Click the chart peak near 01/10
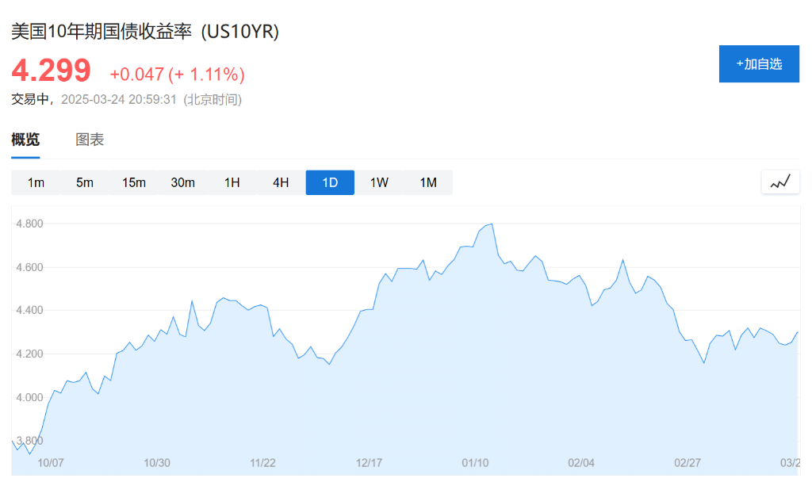Screen dimensions: 812x486 point(492,224)
